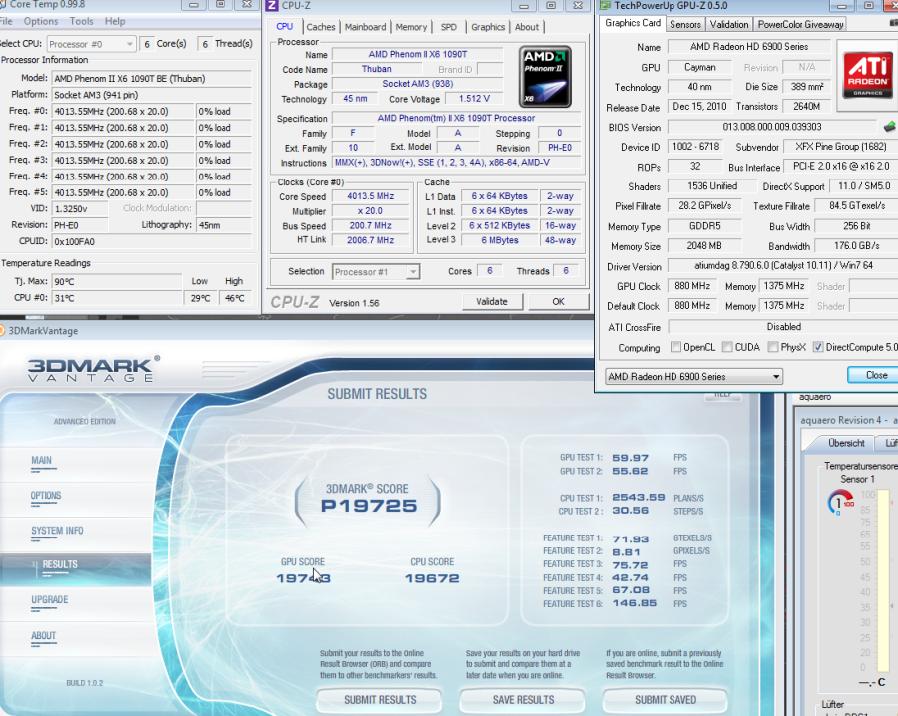Toggle the CUDA checkbox in GPU-Z

click(x=727, y=347)
